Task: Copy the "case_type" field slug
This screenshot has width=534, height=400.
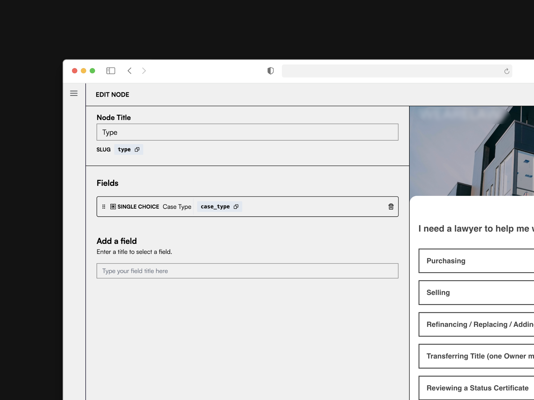Action: [236, 207]
